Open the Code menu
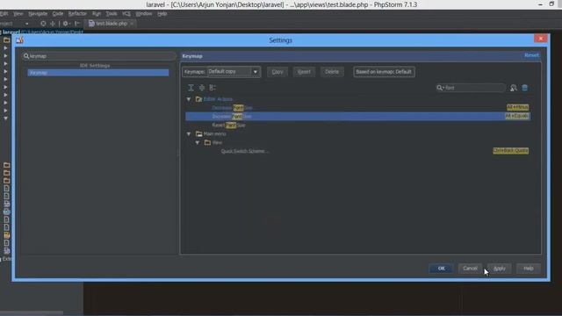This screenshot has height=316, width=562. click(57, 14)
